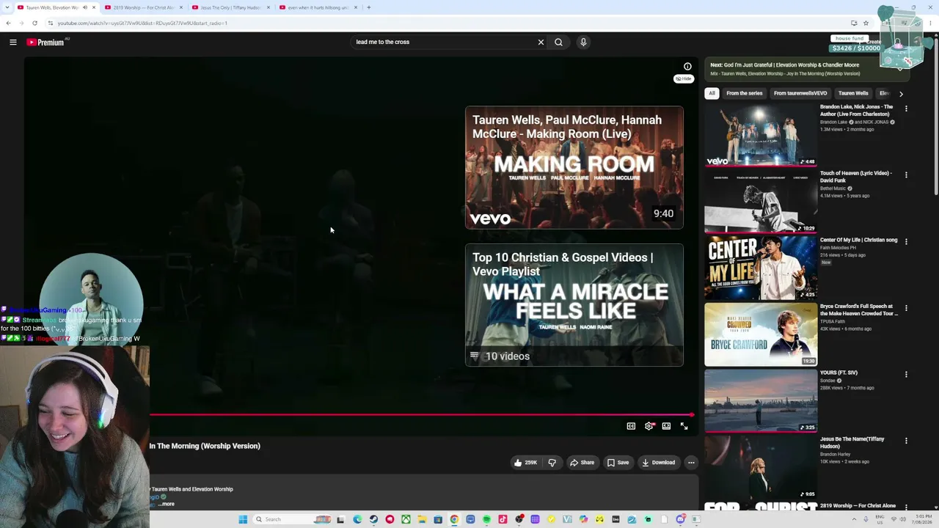Screen dimensions: 939x528
Task: Play Brandon Lake The Author thumbnail
Action: click(x=761, y=135)
